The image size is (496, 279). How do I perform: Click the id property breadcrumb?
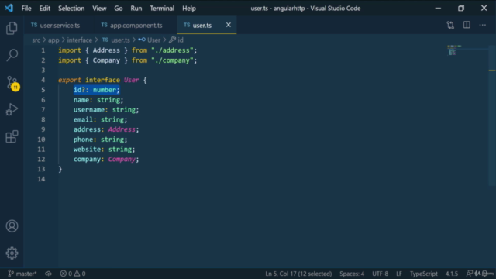tap(176, 40)
